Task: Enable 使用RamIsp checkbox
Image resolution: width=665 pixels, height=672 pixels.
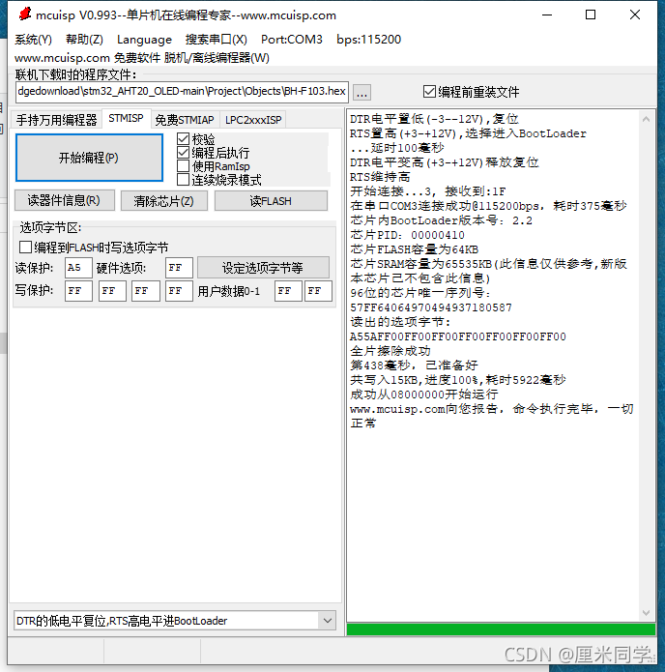Action: click(214, 166)
